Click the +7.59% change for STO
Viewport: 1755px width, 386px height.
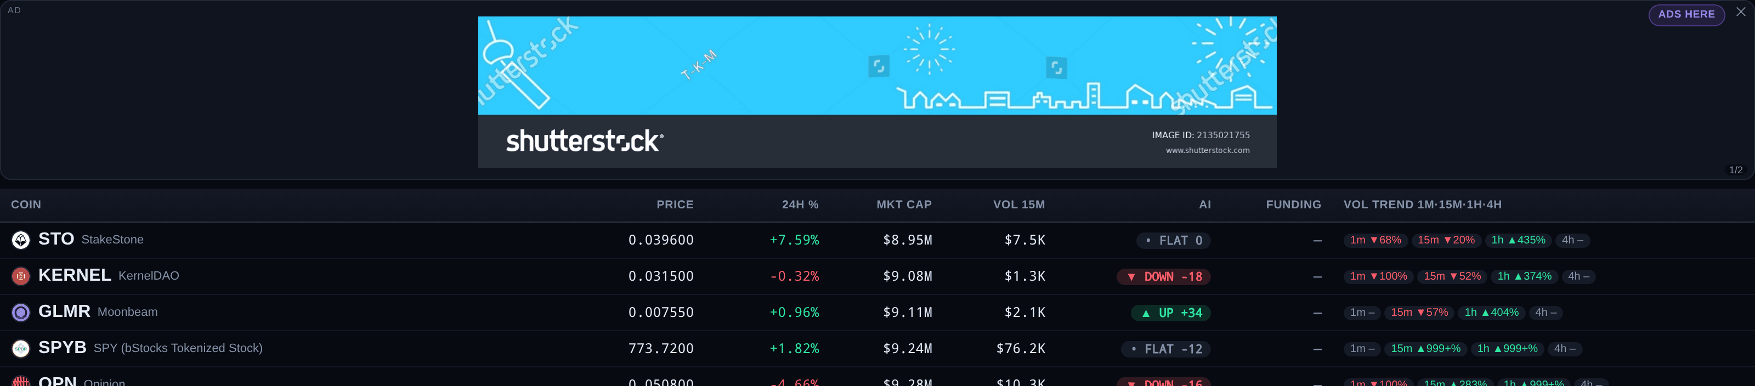coord(794,240)
